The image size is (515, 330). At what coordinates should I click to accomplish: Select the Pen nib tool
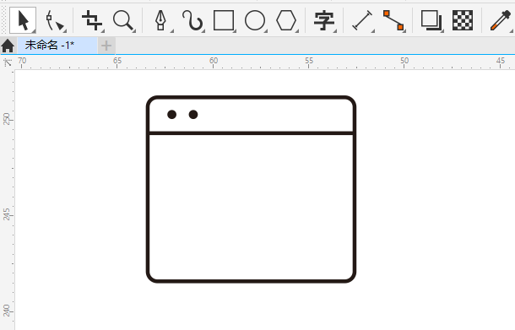coord(161,21)
